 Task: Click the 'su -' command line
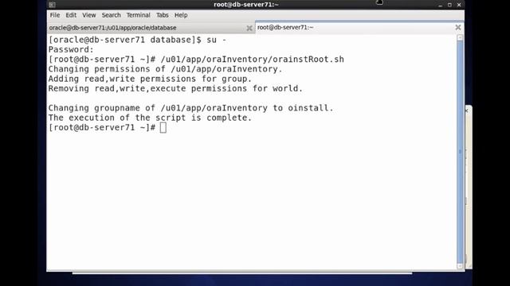pyautogui.click(x=137, y=40)
